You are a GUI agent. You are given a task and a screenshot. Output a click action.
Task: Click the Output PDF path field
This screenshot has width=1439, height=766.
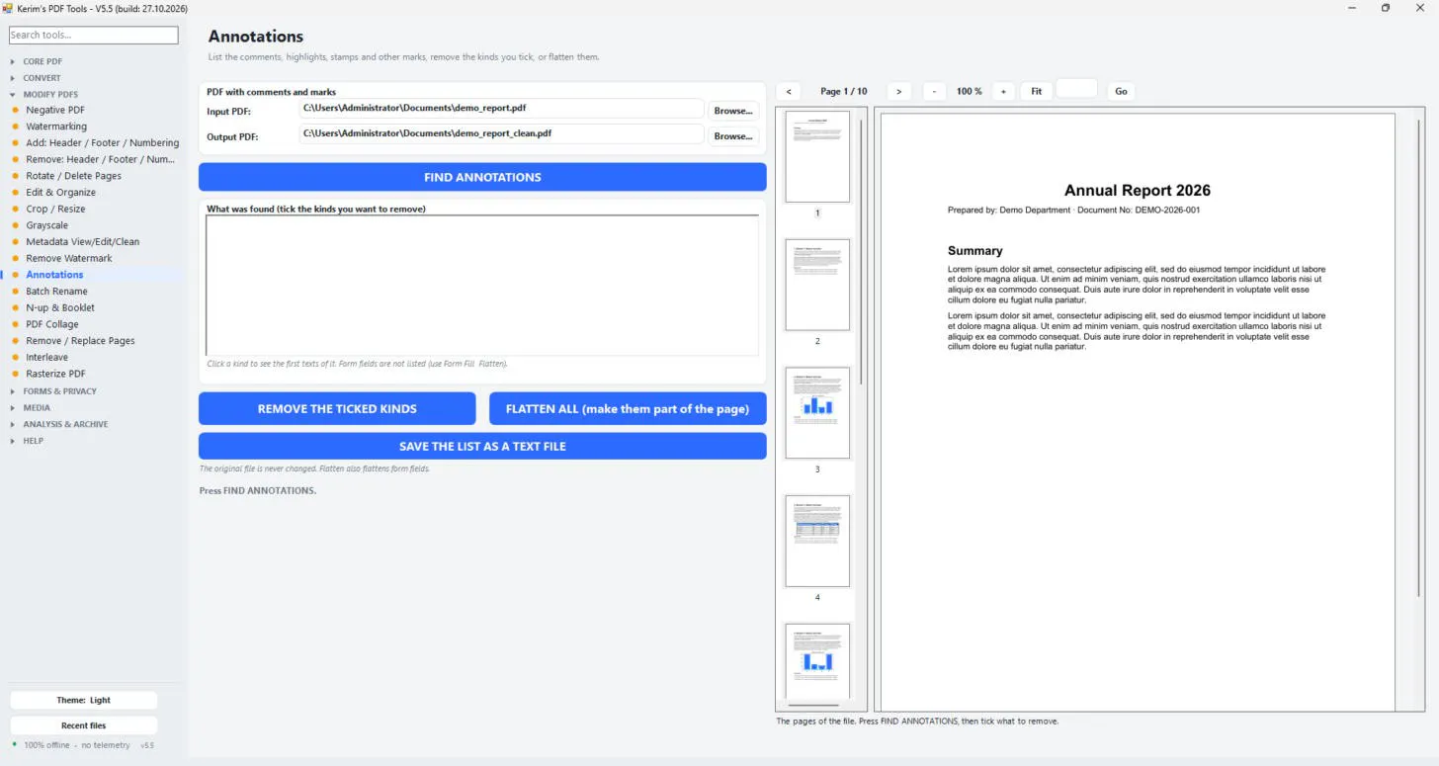[x=501, y=133]
